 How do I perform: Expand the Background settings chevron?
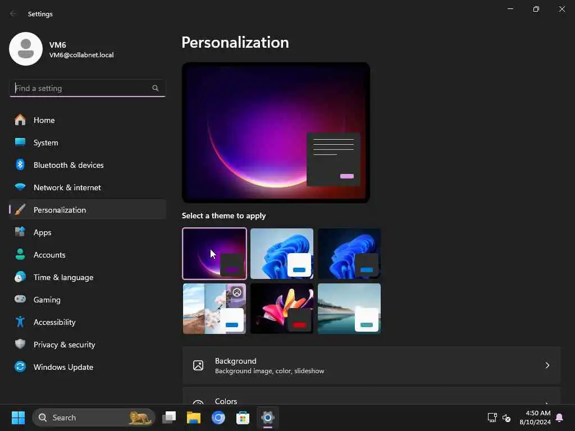[x=547, y=365]
